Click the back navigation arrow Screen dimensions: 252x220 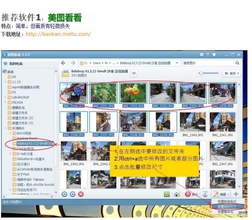[x=63, y=63]
